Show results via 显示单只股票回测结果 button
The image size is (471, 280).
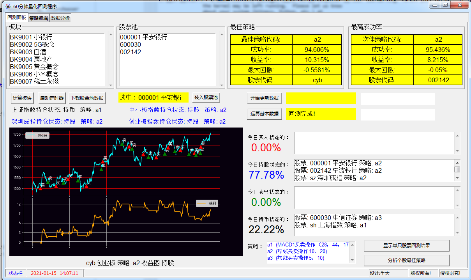pos(406,246)
